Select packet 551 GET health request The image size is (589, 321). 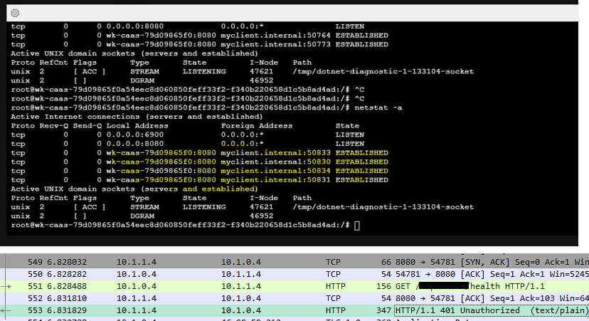click(294, 286)
